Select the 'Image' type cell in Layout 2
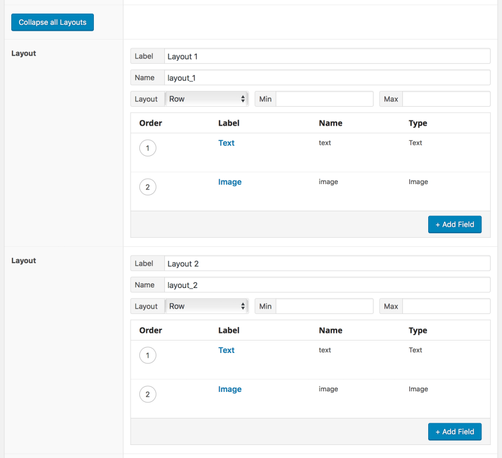 (418, 389)
